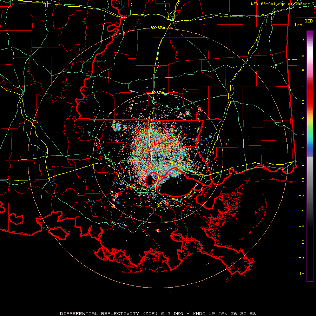Click the 50 NMI range ring label

(158, 93)
